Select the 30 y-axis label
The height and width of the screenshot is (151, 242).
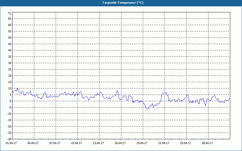[x=10, y=63]
